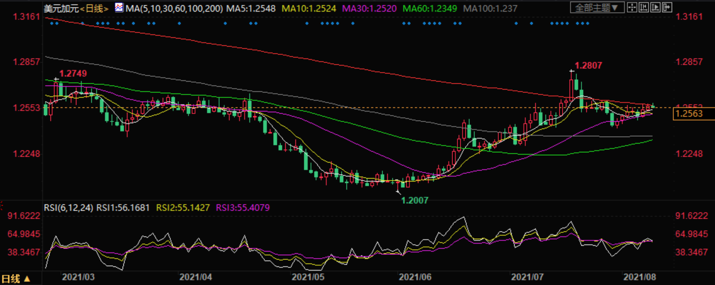Click the MA10:1.2524 value
Image resolution: width=715 pixels, height=285 pixels.
309,8
